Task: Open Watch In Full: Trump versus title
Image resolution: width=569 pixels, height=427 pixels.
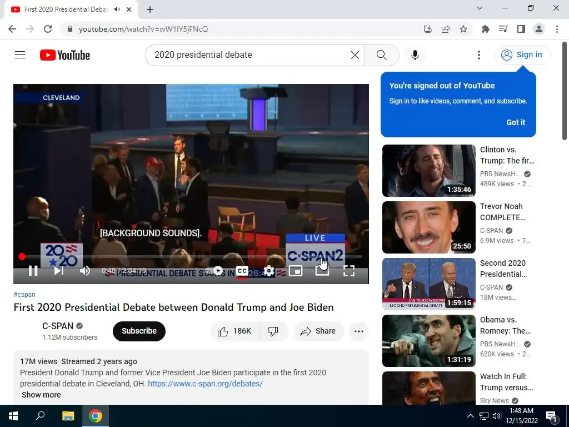Action: [507, 382]
